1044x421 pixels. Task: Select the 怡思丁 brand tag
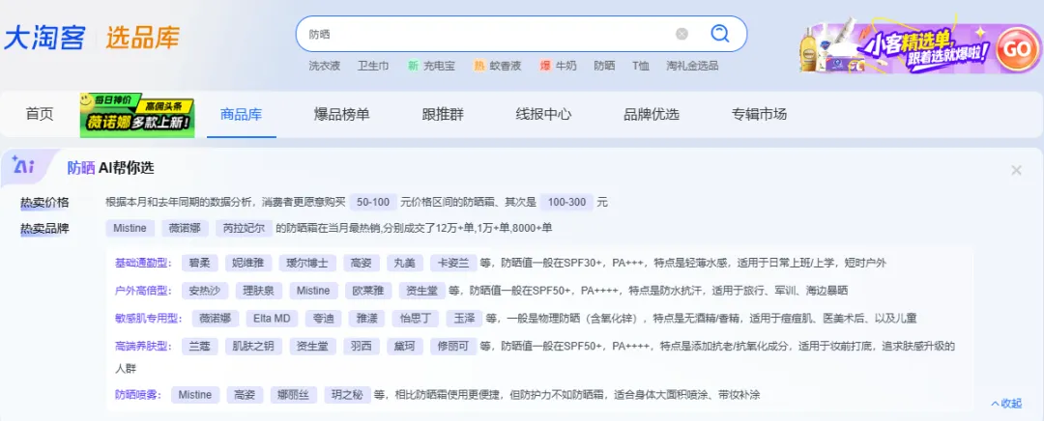[415, 319]
